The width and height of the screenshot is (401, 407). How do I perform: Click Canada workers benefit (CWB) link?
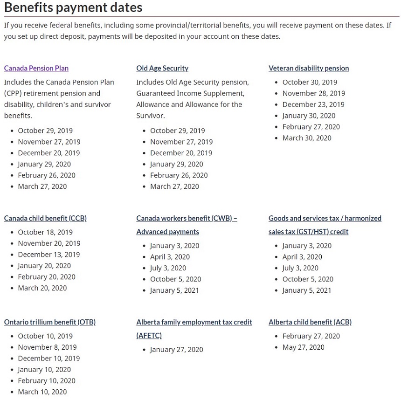tap(187, 218)
